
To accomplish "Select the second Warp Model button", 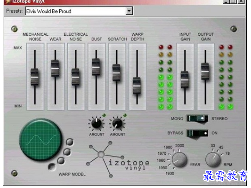I will (x=67, y=152).
